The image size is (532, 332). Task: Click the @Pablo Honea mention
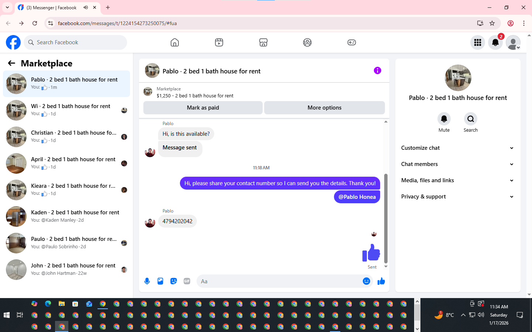pos(357,197)
